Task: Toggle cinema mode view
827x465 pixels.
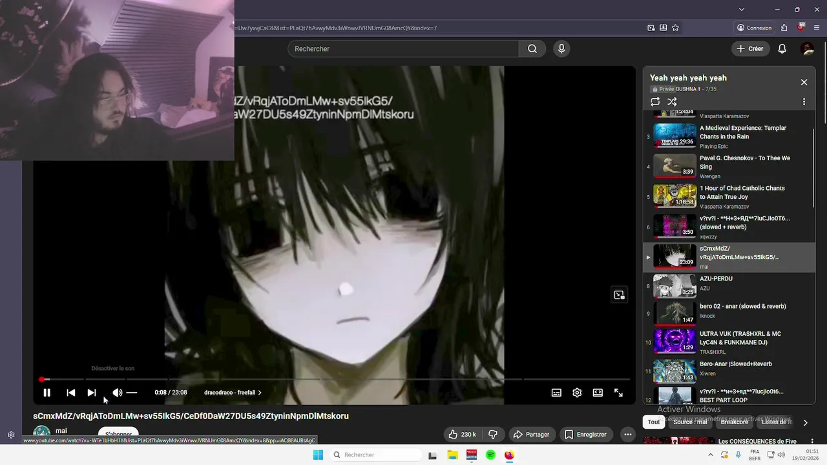Action: 598,393
